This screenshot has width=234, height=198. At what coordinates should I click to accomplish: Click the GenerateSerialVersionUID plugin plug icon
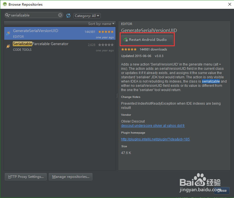(8, 33)
